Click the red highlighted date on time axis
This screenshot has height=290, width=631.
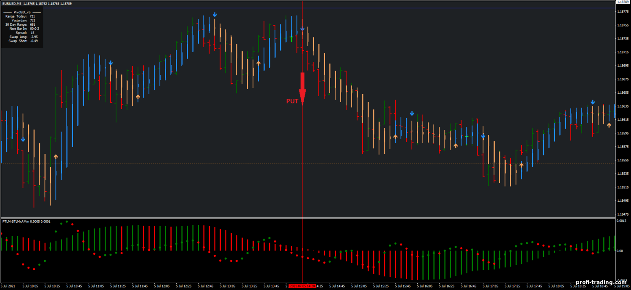pyautogui.click(x=302, y=287)
